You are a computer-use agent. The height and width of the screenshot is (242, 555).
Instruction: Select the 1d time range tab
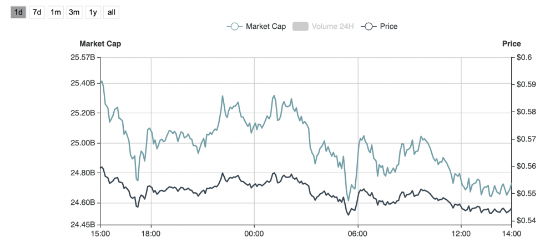(18, 12)
